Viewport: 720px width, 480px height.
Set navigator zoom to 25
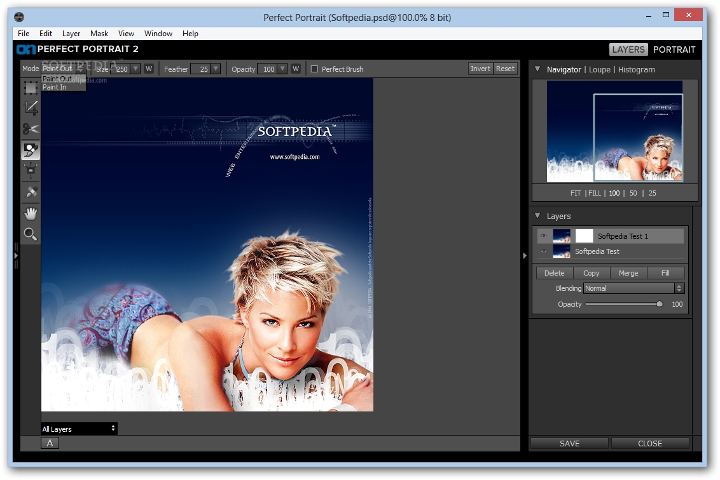point(653,194)
